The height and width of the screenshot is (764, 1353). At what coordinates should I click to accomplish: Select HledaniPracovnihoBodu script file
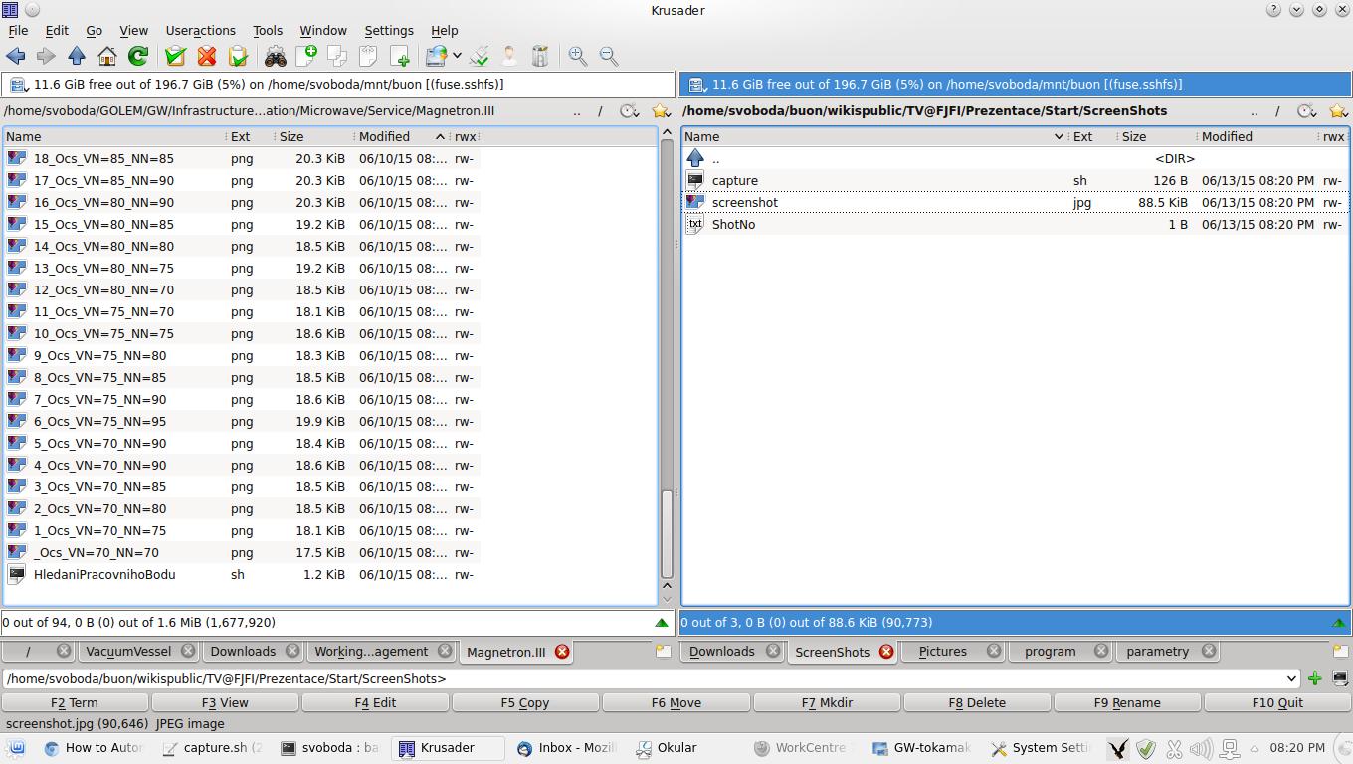(242, 575)
